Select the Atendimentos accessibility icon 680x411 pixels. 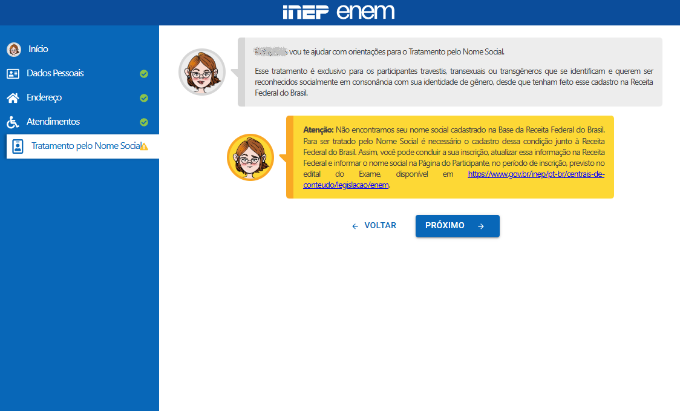coord(14,121)
